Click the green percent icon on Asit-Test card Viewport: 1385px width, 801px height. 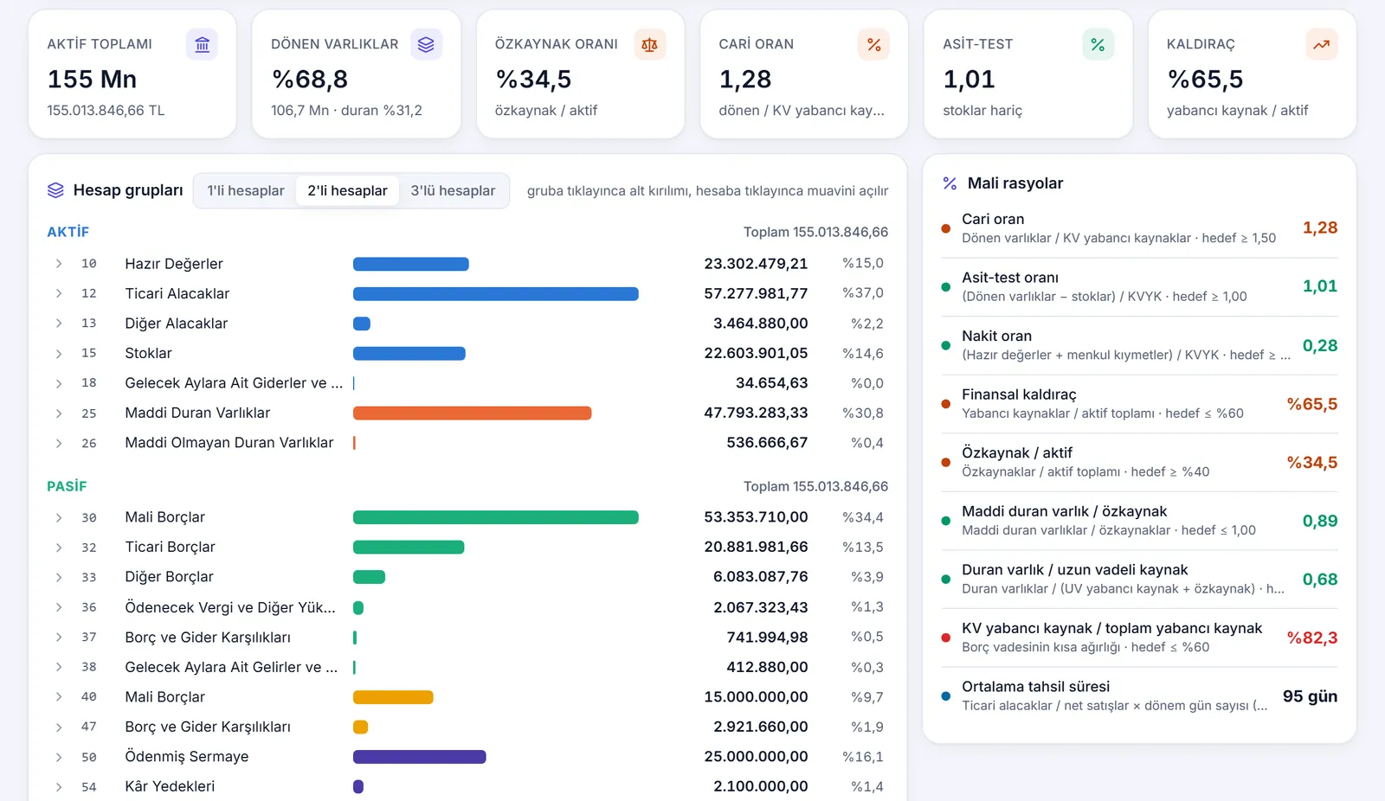[1098, 44]
